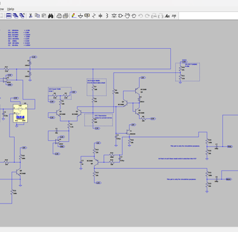Click the 'In final circuit these need switch' note
This screenshot has height=232, width=238.
[x=178, y=158]
